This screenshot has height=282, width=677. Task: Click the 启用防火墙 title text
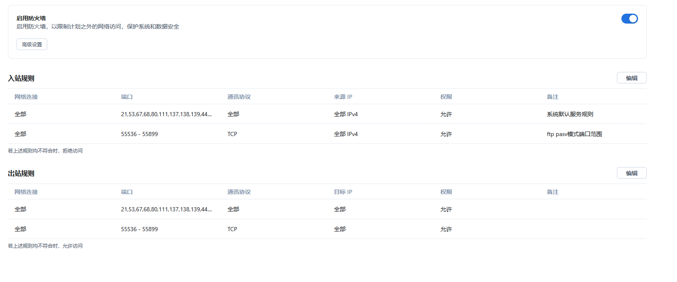point(31,18)
